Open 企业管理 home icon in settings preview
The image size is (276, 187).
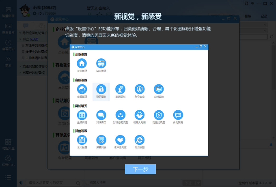pyautogui.click(x=82, y=63)
